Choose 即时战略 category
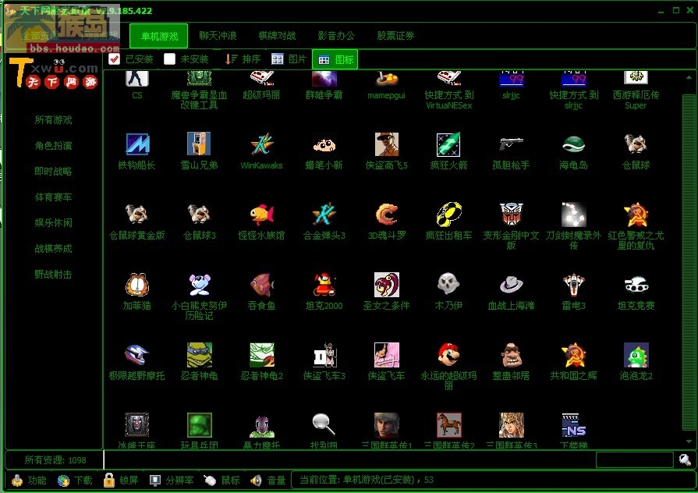The image size is (698, 493). click(x=53, y=172)
